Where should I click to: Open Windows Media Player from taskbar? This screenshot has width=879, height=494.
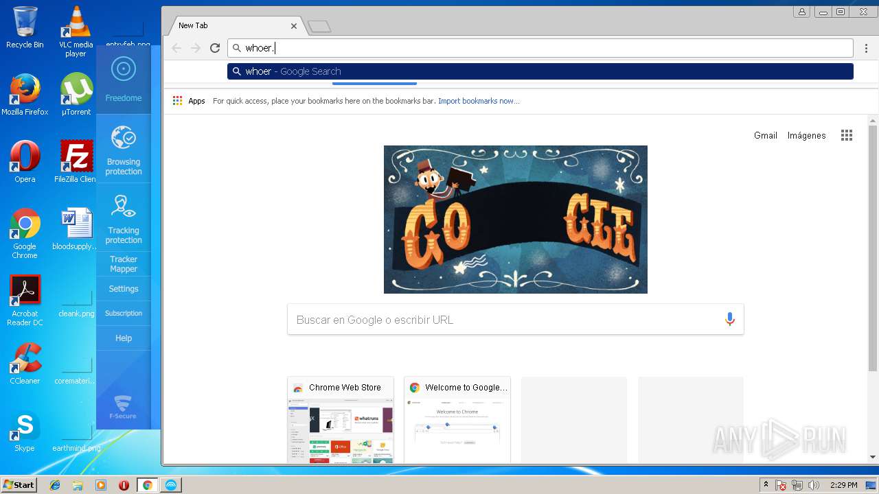(101, 485)
